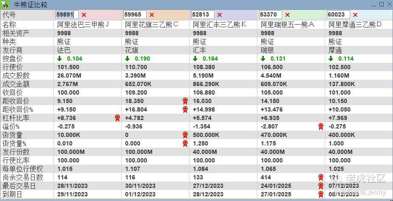Viewport: 393px width, 201px height.
Task: Click the award badge beside 27/01/2025
Action: (x=321, y=195)
